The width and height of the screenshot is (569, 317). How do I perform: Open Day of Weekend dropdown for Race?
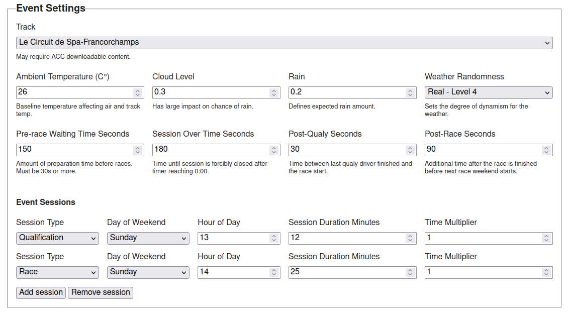[x=148, y=272]
